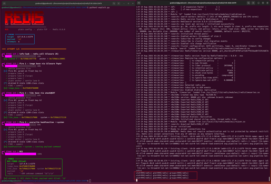Click 'Ready to accept connections tcp' line
Screen dimensions: 271x184
point(171,129)
